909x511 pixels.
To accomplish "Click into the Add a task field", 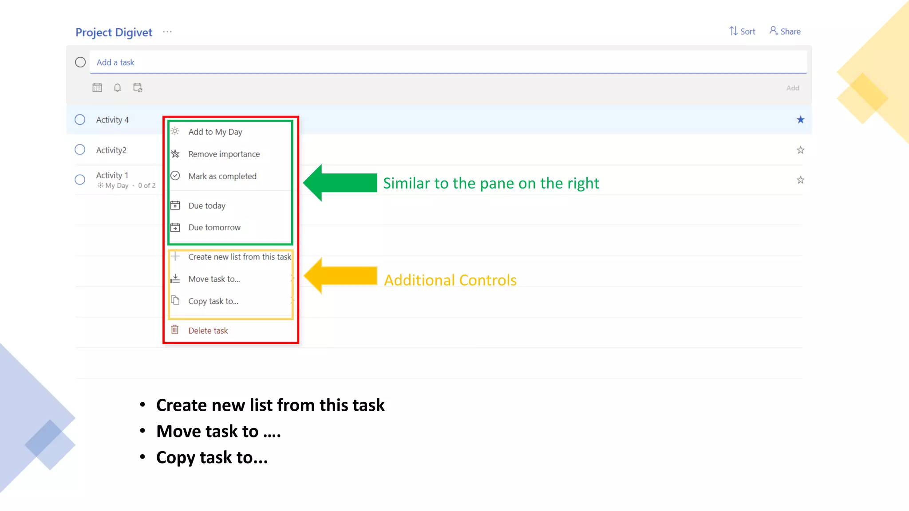I will (x=448, y=62).
